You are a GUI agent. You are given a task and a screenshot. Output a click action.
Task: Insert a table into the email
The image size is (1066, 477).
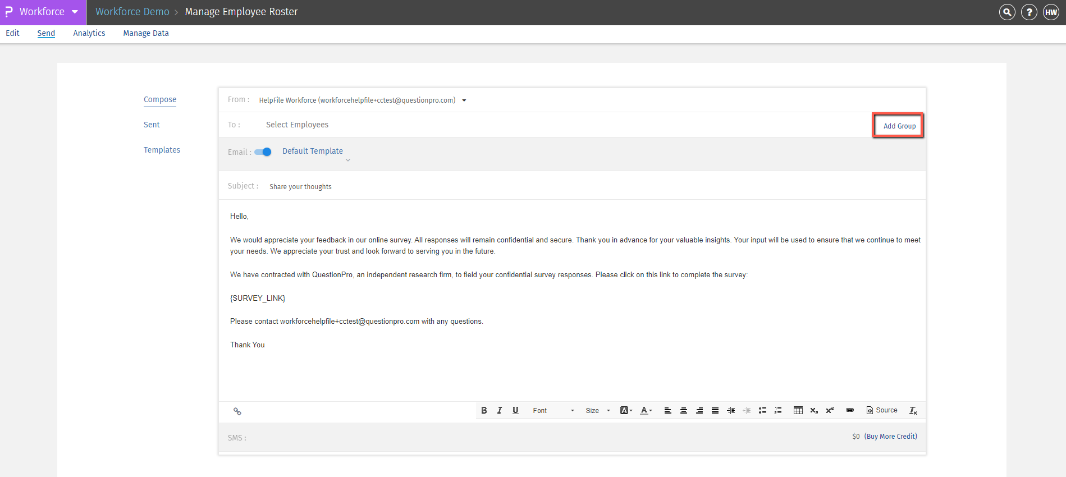point(798,410)
